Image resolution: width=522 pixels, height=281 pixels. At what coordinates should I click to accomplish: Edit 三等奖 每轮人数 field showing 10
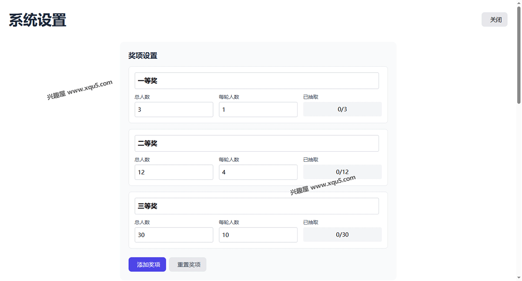coord(258,235)
